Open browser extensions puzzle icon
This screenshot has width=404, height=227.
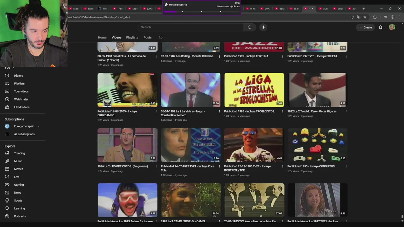(375, 17)
